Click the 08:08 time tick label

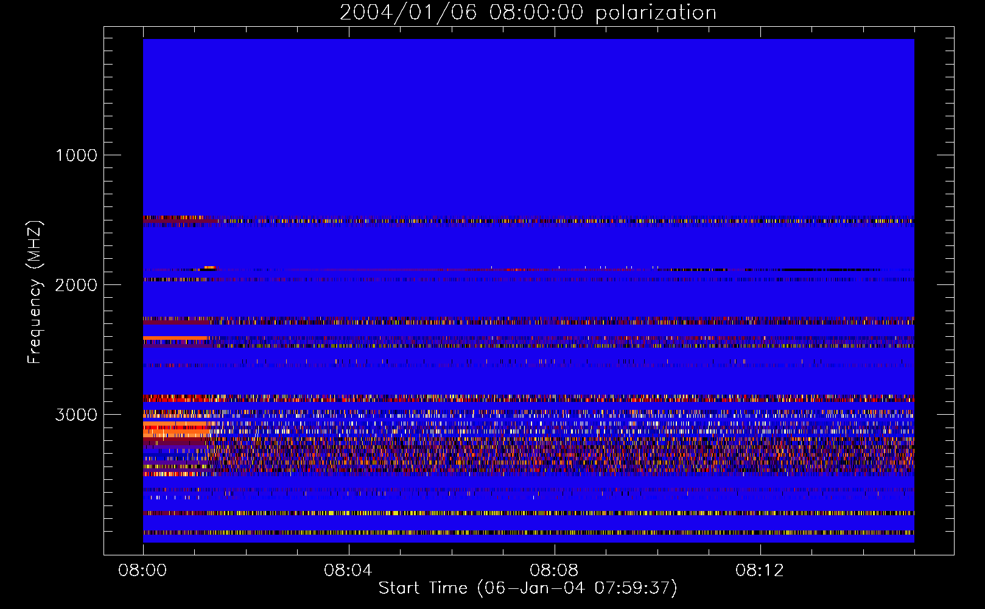554,571
